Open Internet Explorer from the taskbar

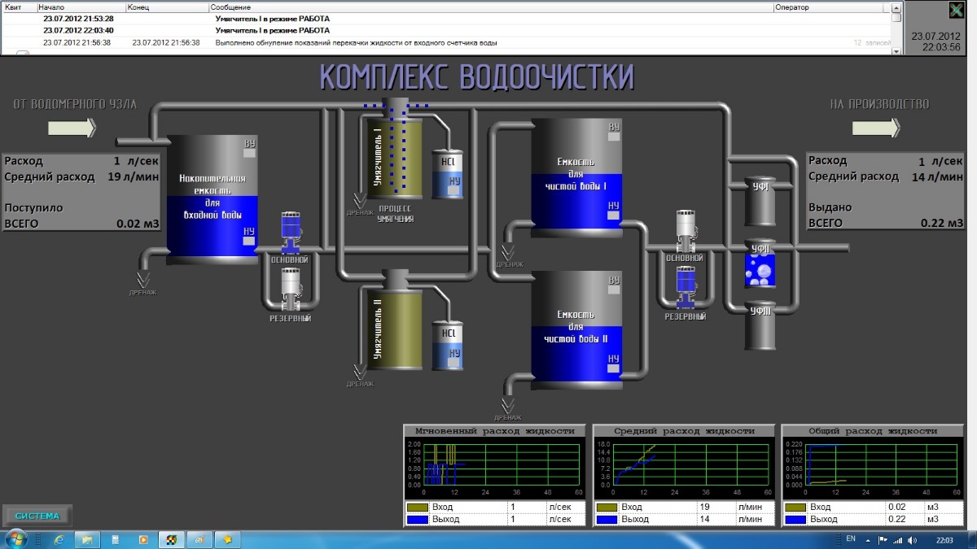(59, 539)
